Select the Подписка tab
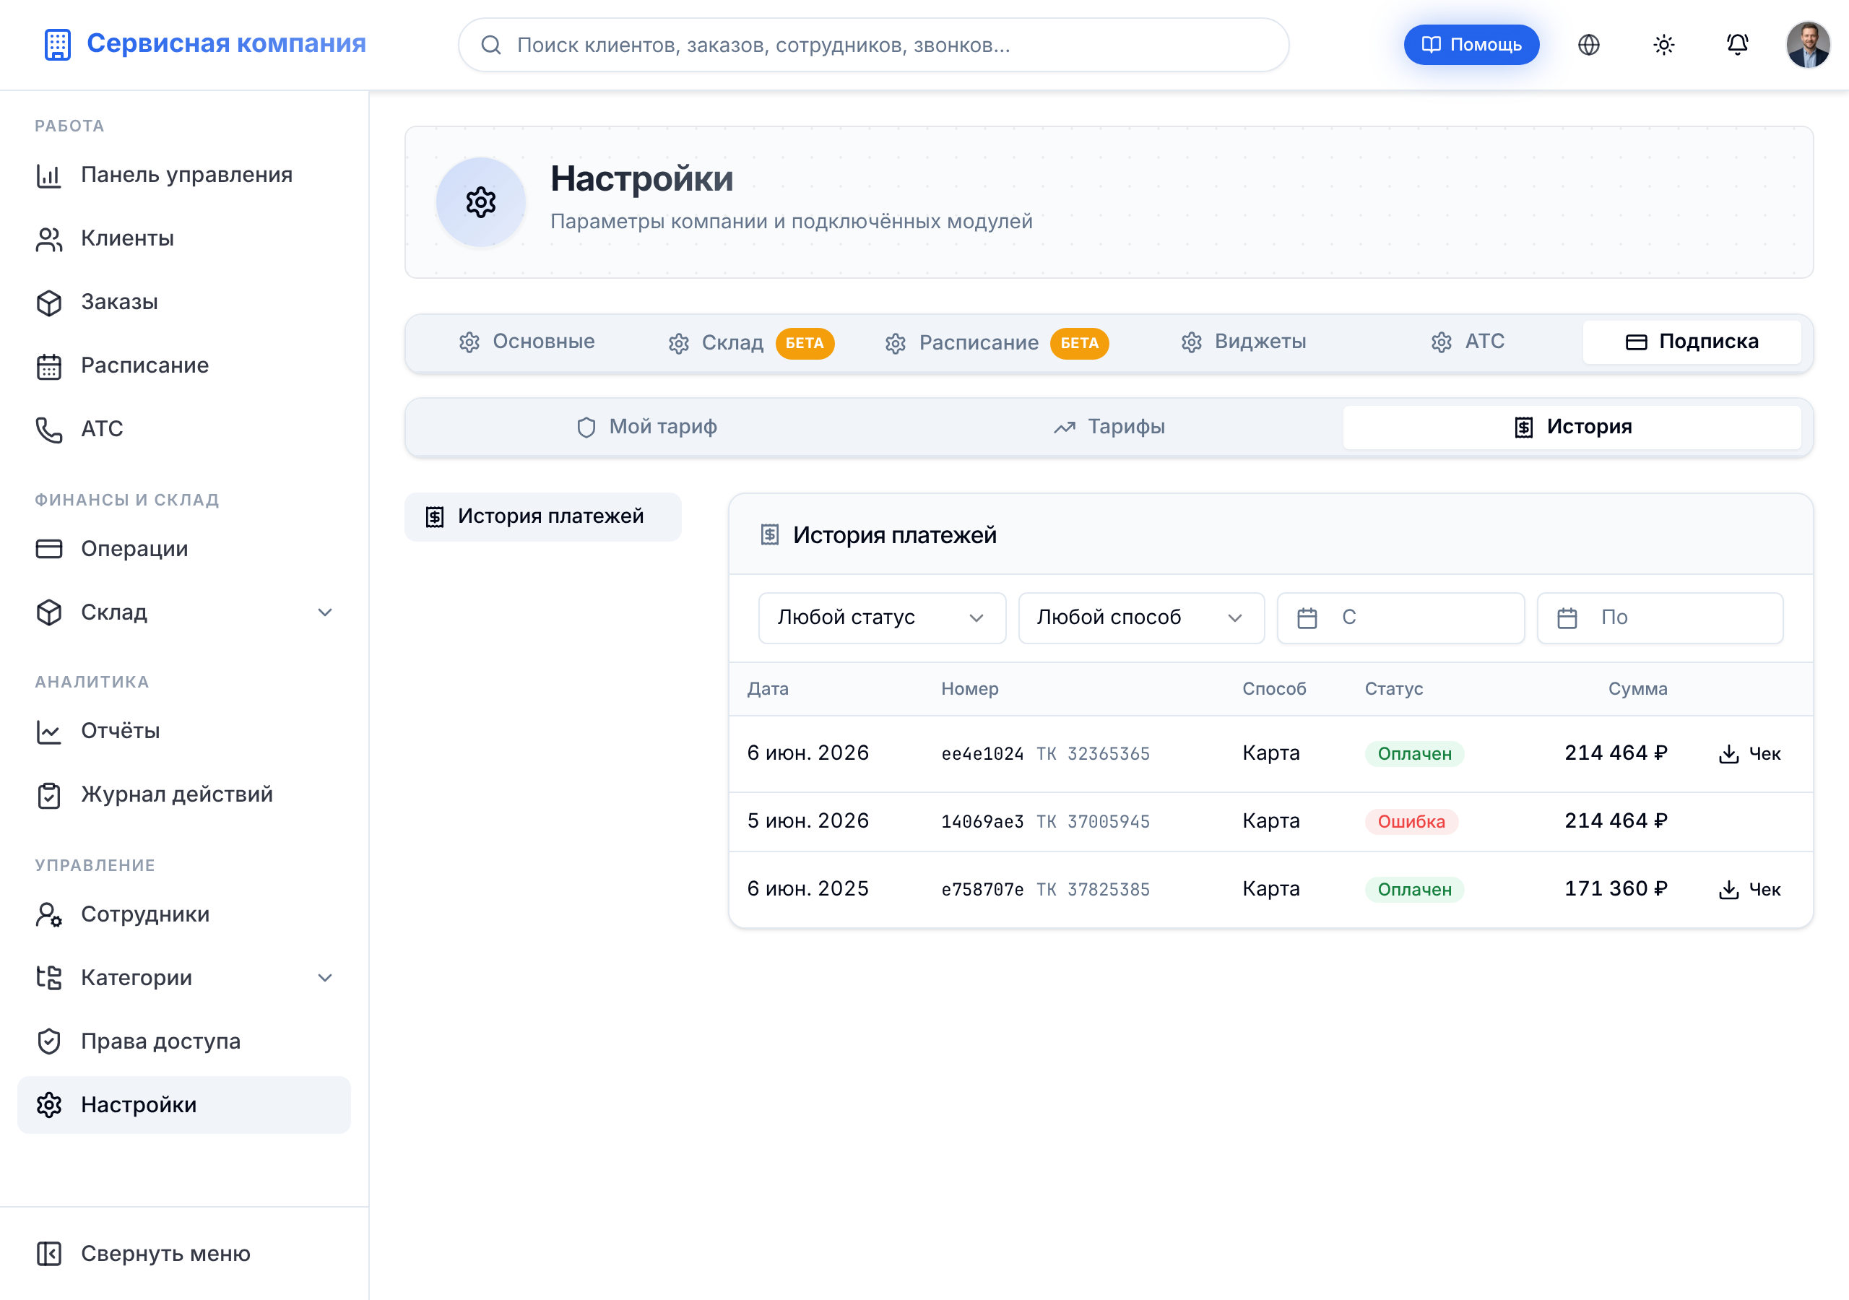This screenshot has width=1849, height=1300. (1691, 342)
